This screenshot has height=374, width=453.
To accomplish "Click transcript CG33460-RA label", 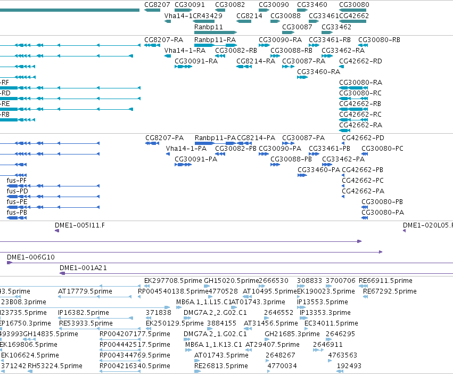I will [x=318, y=71].
